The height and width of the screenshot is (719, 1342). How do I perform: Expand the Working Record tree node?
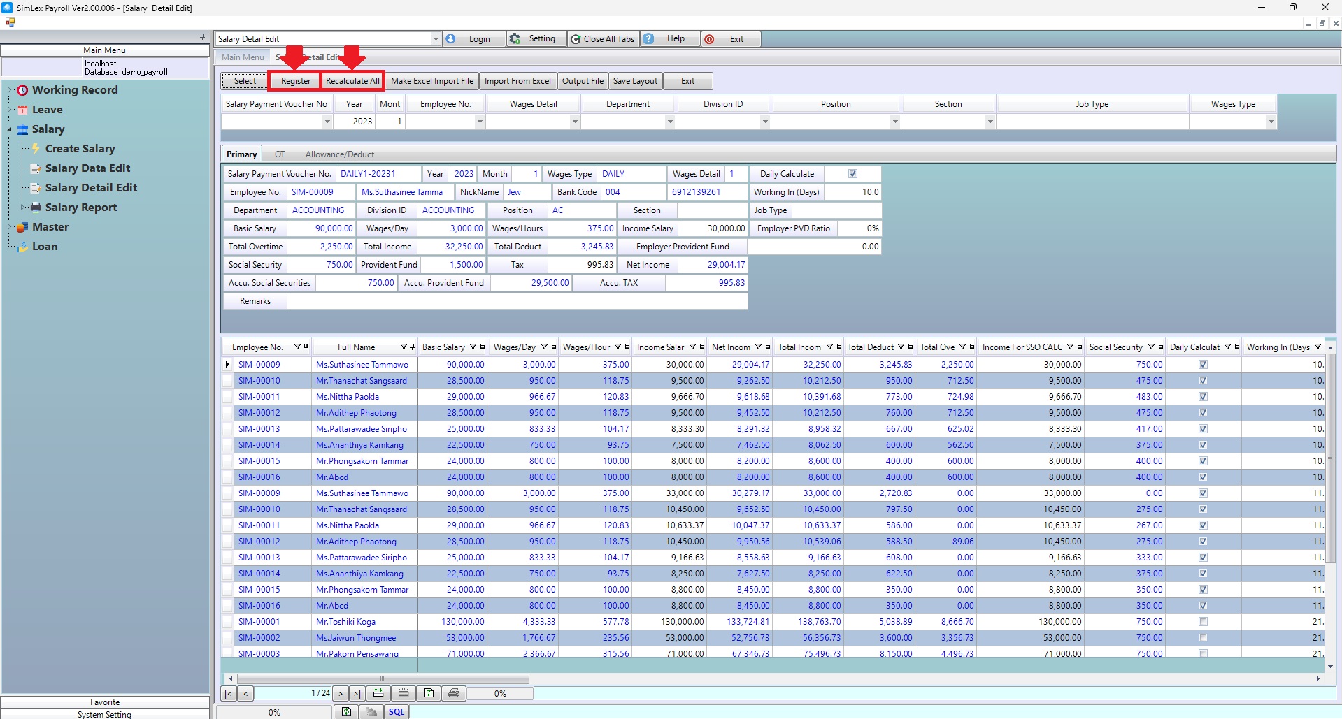[x=10, y=90]
